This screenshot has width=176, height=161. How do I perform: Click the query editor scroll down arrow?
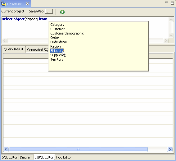pos(171,35)
